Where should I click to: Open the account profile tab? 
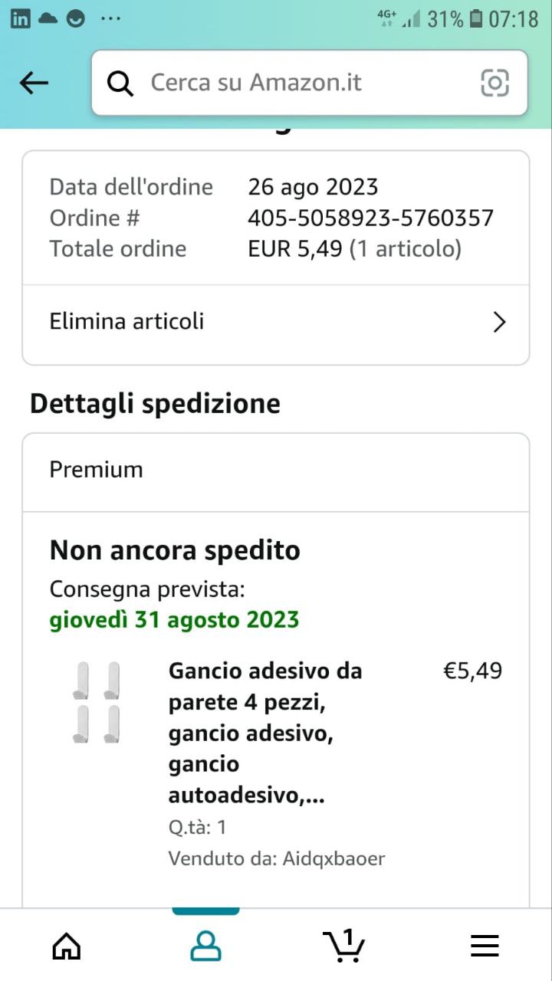205,945
